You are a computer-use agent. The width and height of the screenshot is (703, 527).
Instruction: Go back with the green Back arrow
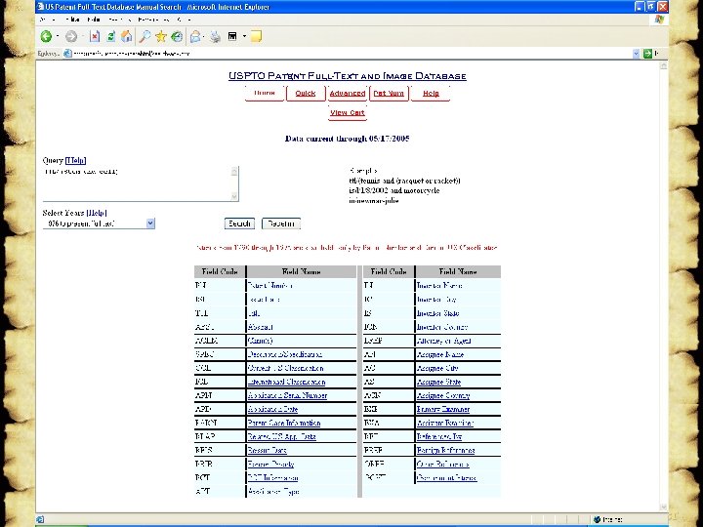click(x=46, y=36)
